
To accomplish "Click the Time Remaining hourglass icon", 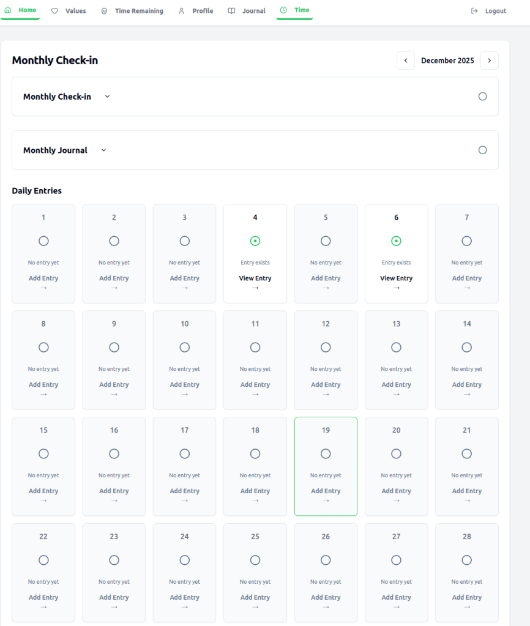I will [x=104, y=11].
